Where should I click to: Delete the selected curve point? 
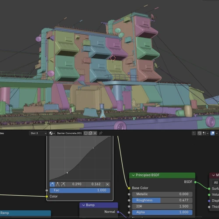point(107,184)
